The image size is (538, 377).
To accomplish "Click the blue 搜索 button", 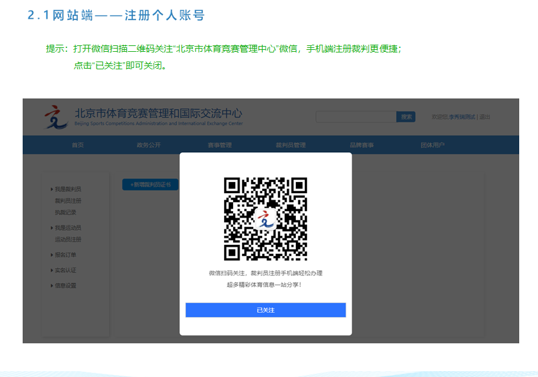I will [x=406, y=117].
